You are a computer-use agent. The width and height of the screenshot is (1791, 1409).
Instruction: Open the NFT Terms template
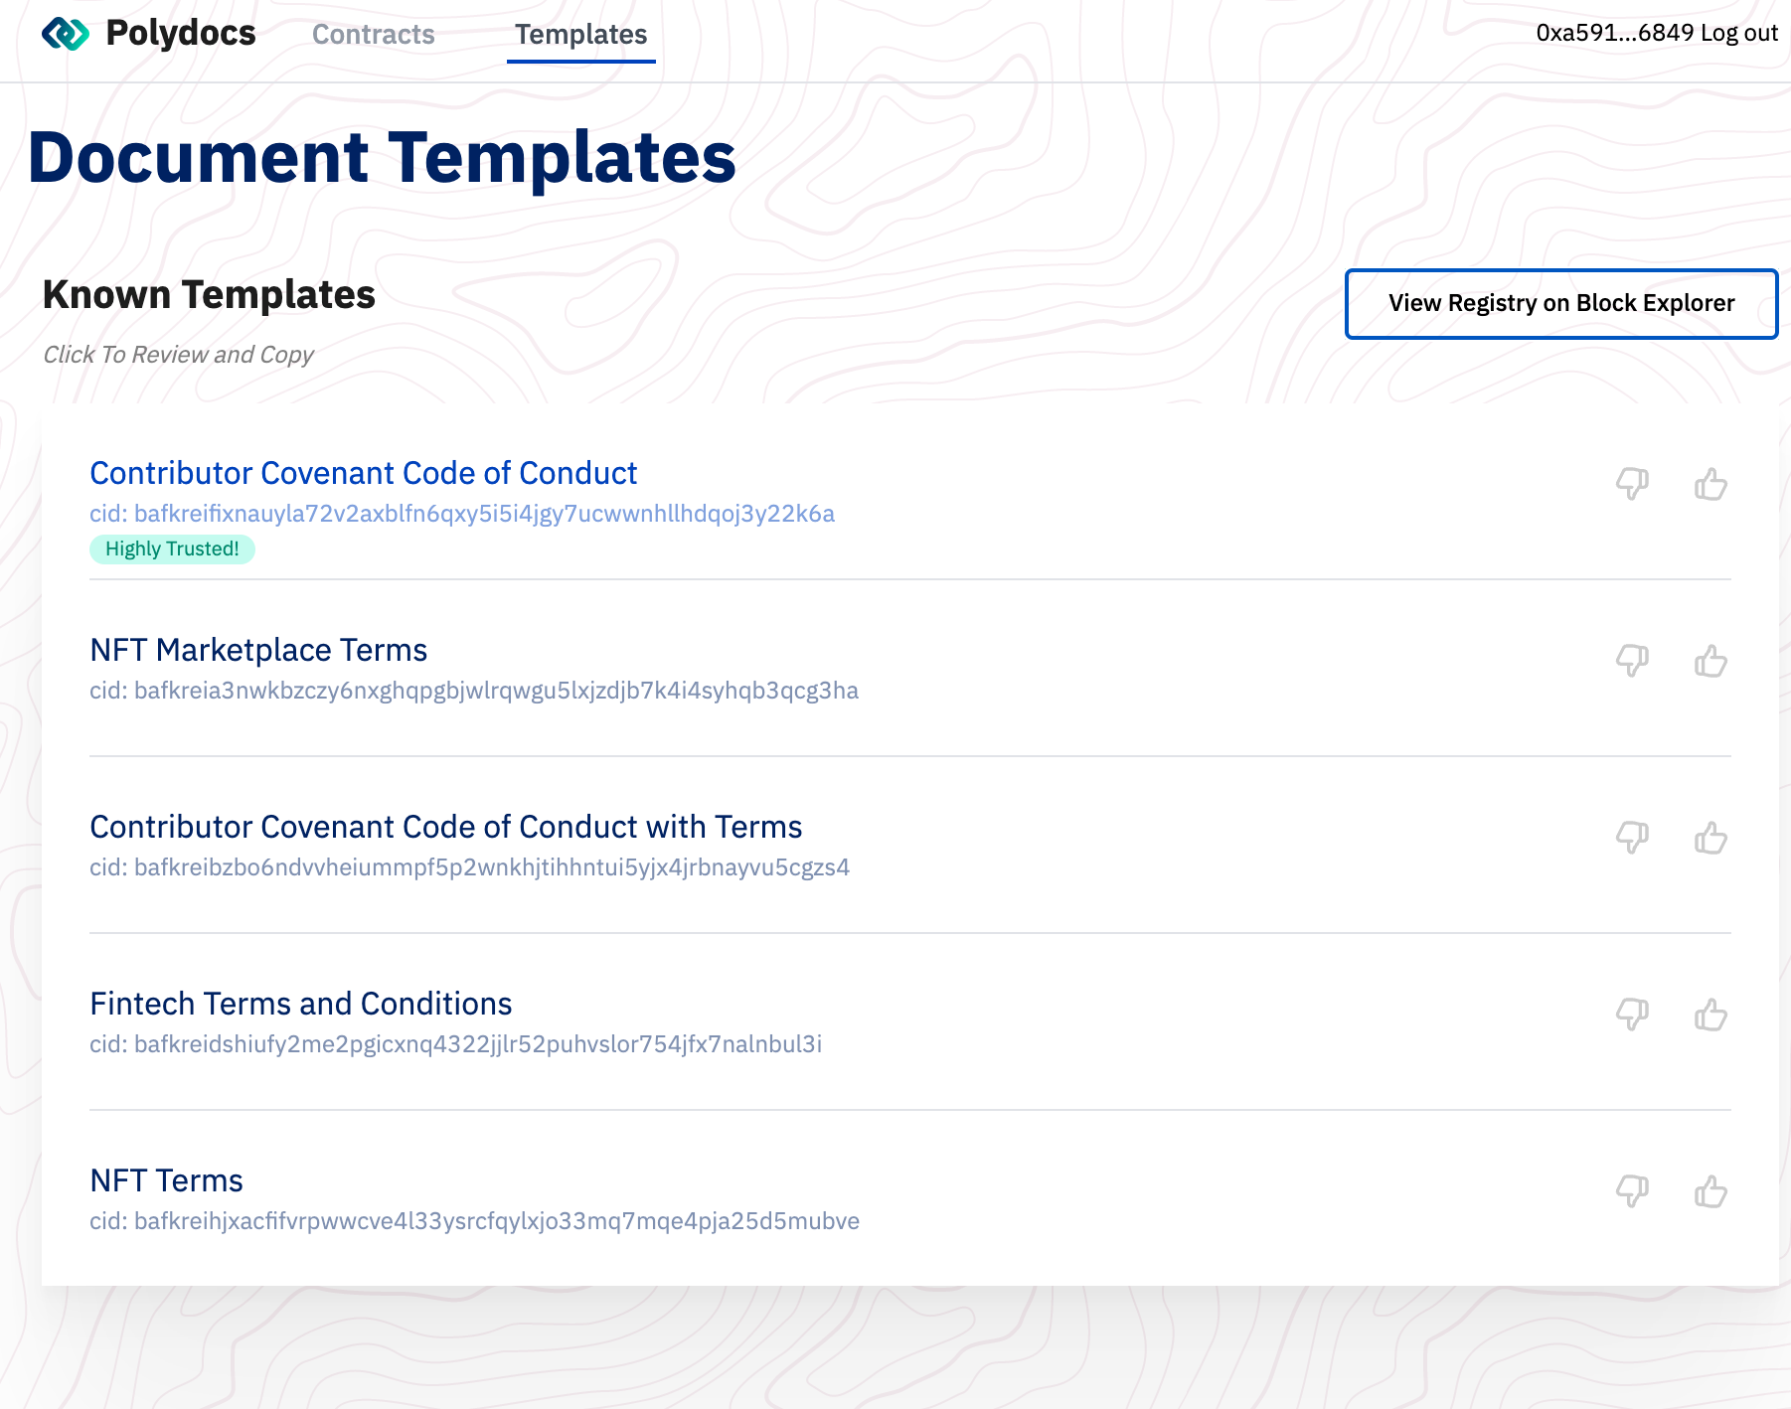point(166,1180)
